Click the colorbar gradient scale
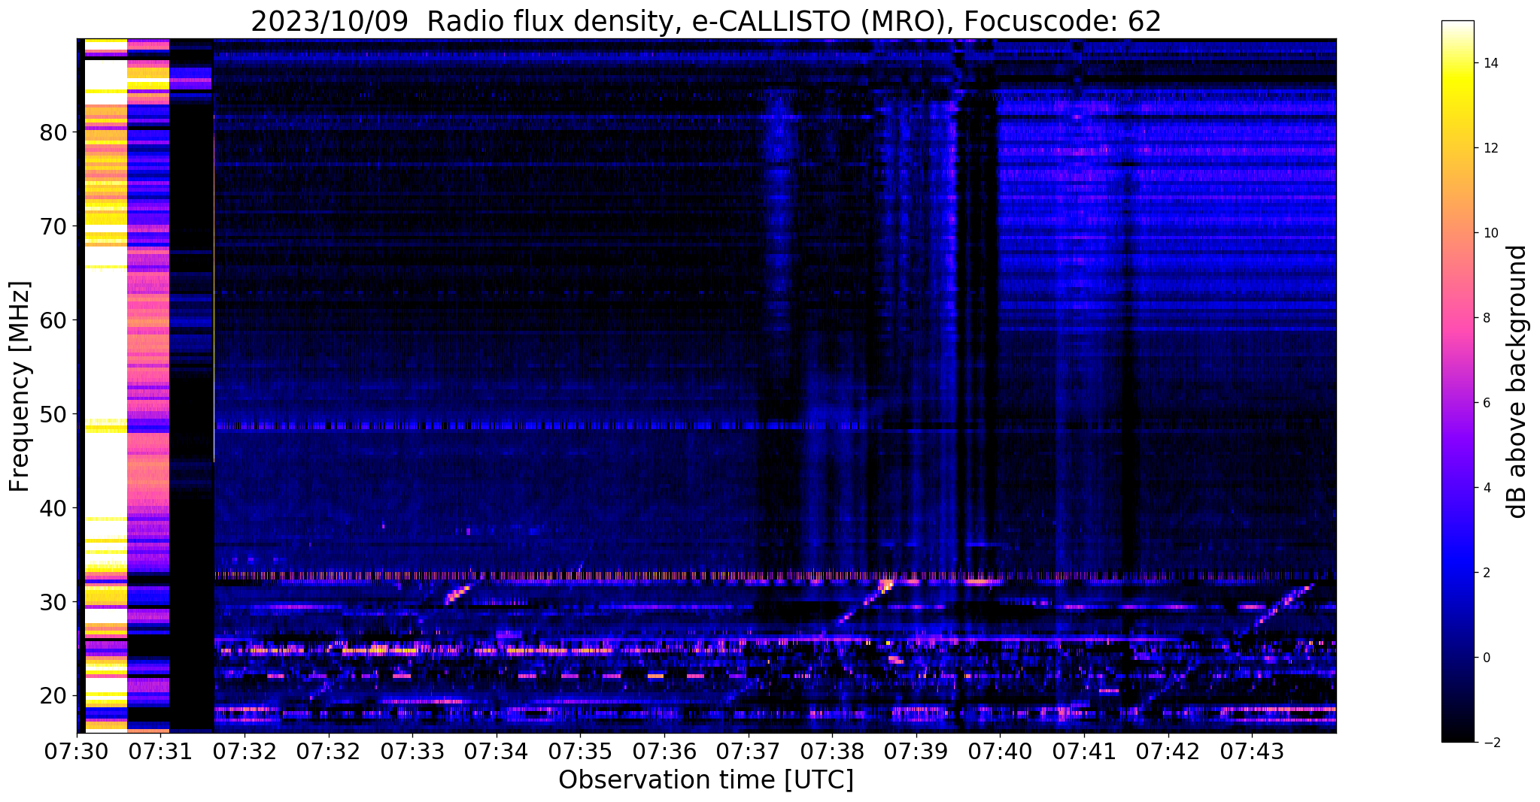Screen dimensions: 1540x802 [1457, 382]
